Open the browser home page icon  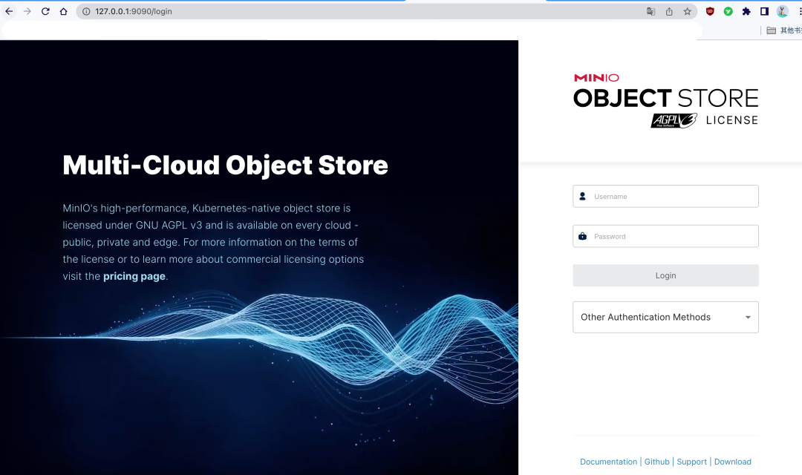pos(63,11)
